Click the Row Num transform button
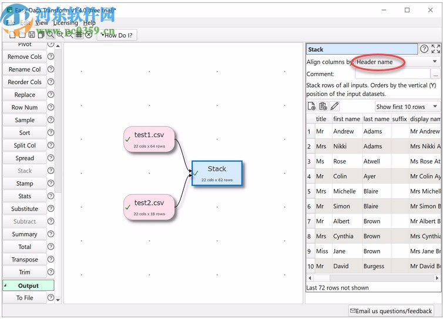The height and width of the screenshot is (319, 443). coord(25,108)
